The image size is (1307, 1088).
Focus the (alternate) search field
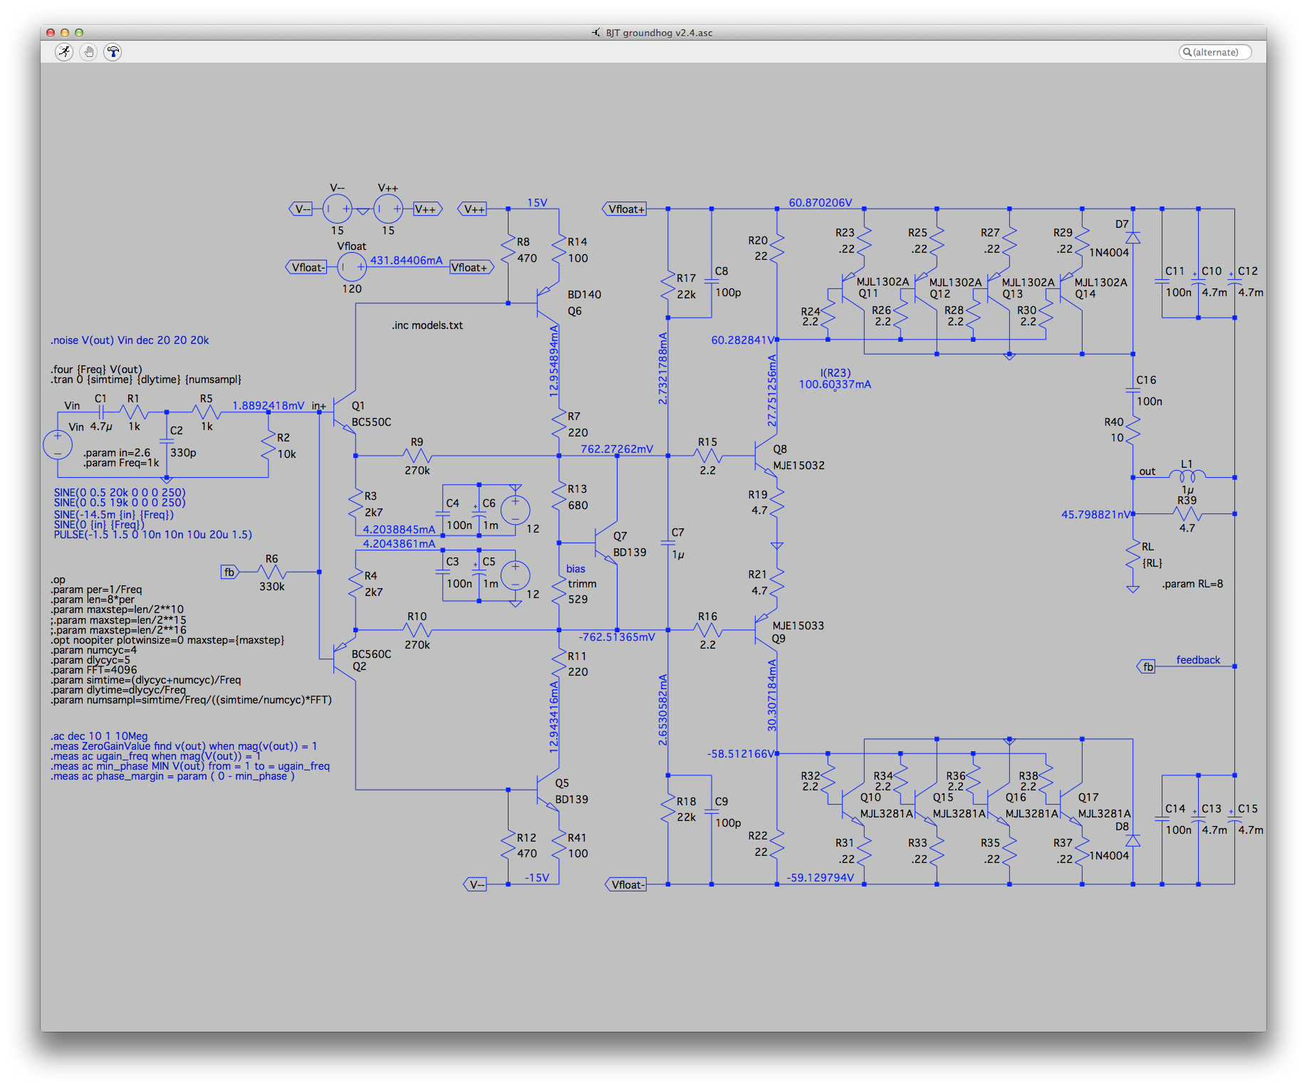click(1215, 52)
